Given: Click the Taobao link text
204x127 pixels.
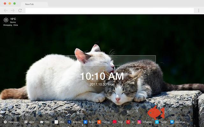Looking at the screenshot, I should pyautogui.click(x=106, y=122).
